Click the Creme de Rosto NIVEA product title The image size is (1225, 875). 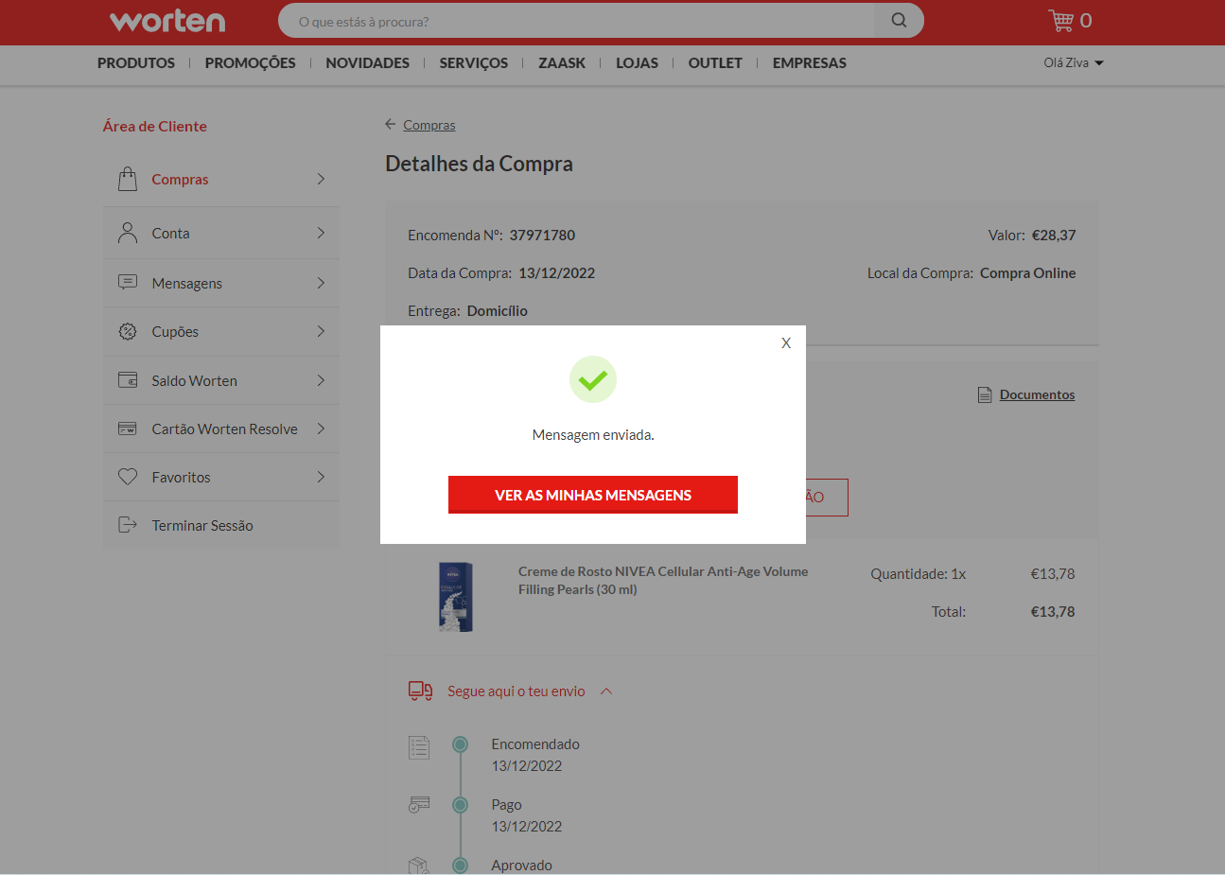click(663, 580)
